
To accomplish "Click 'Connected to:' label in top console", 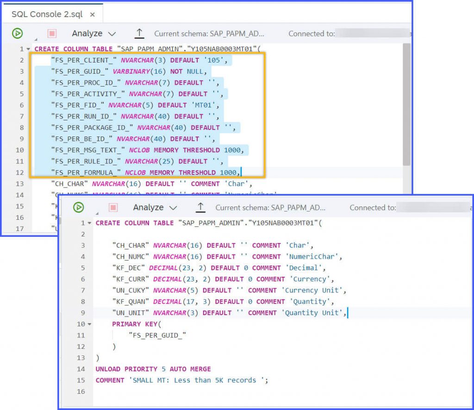I will pos(312,33).
